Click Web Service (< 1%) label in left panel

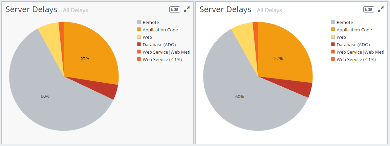click(162, 59)
